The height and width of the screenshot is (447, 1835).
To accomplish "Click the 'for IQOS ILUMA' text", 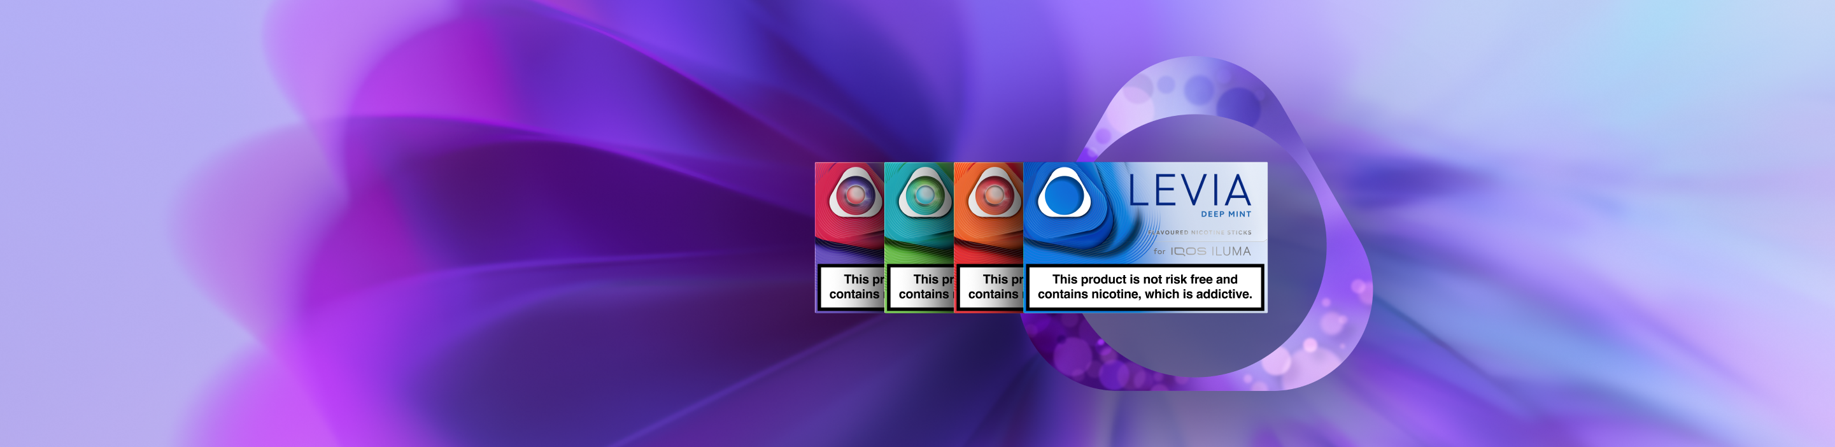I will (1201, 251).
